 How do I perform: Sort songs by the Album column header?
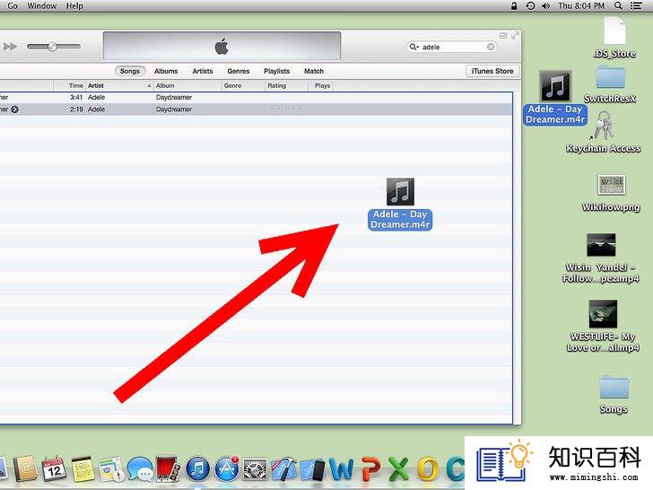click(187, 85)
